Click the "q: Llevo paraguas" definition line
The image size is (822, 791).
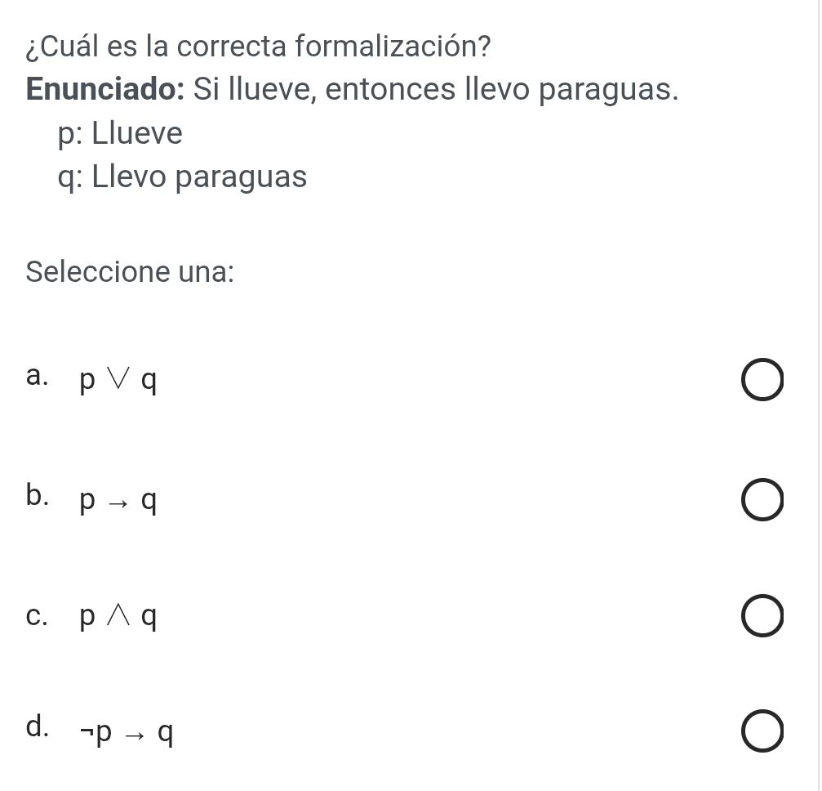coord(183,177)
